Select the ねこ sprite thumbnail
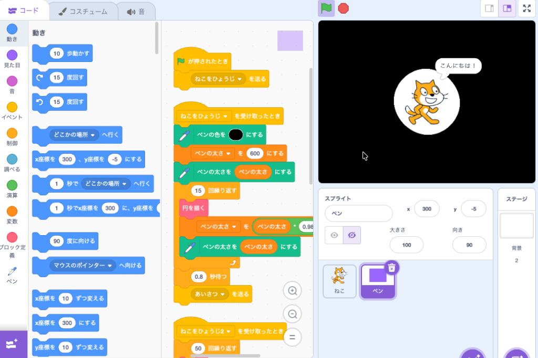Viewport: 538px width, 358px height. tap(339, 281)
